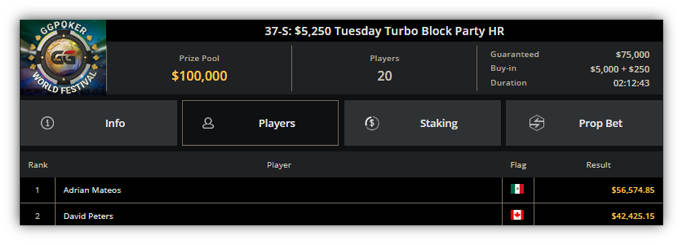Click the GGPoker World Festival logo
The image size is (683, 245).
[x=63, y=57]
